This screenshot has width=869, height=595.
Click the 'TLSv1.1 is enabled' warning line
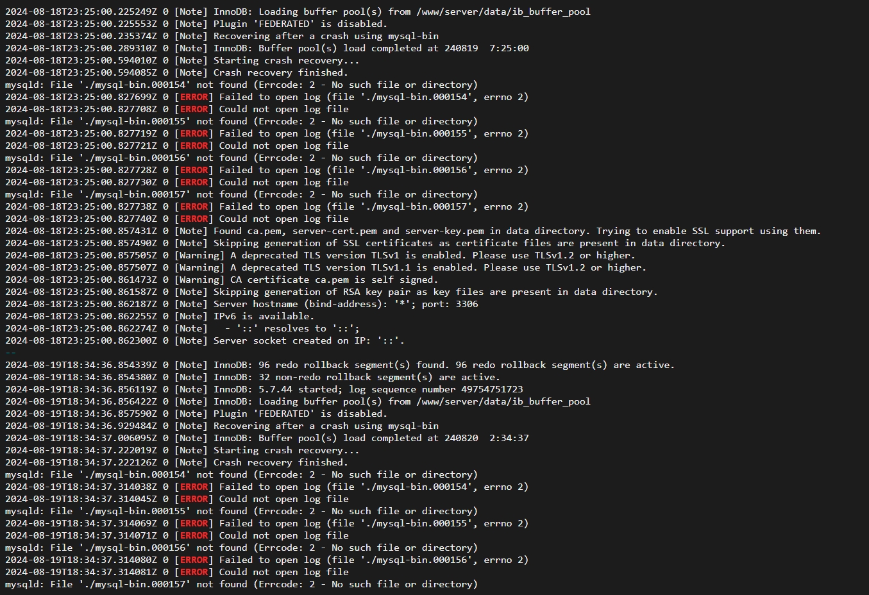[326, 267]
